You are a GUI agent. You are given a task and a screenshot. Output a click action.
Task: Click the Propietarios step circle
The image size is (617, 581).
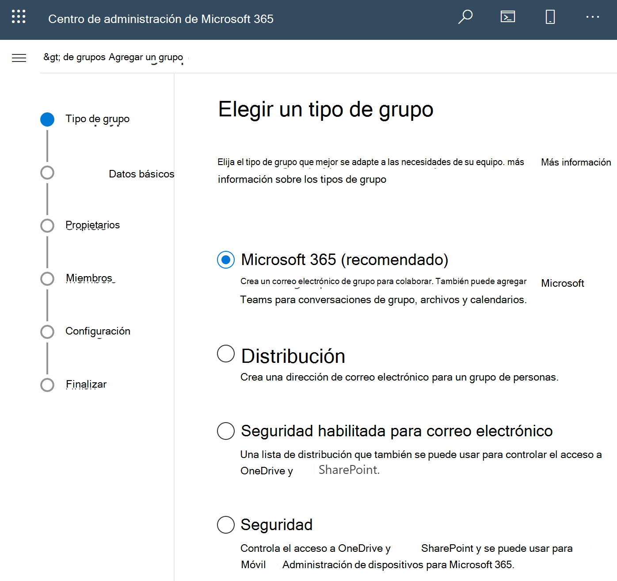[47, 226]
